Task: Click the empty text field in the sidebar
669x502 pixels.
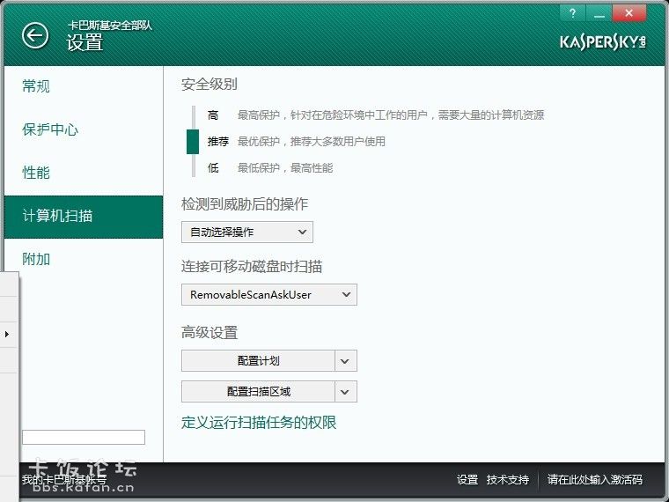Action: 84,437
